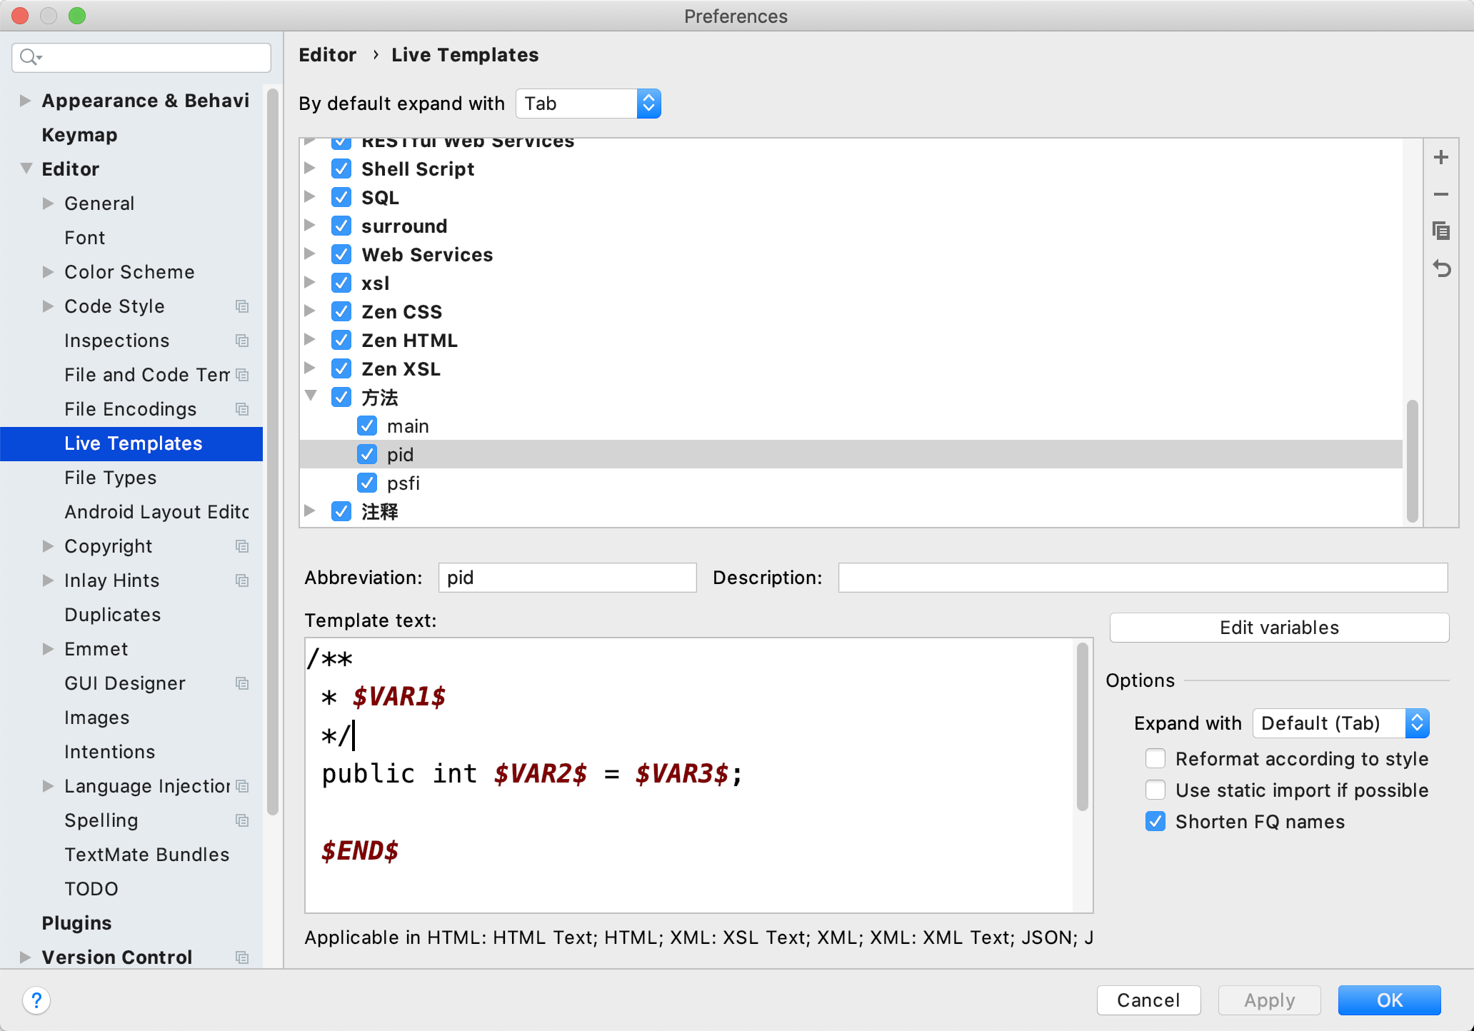Screen dimensions: 1474x1031
Task: Expand the surround template group
Action: click(311, 226)
